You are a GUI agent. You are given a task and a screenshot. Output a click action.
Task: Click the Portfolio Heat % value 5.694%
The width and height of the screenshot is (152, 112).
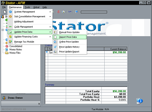[x=122, y=100]
